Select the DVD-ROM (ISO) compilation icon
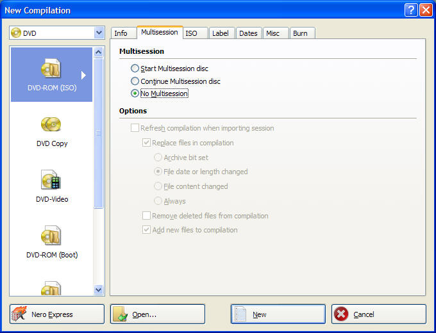Image resolution: width=436 pixels, height=333 pixels. point(51,68)
